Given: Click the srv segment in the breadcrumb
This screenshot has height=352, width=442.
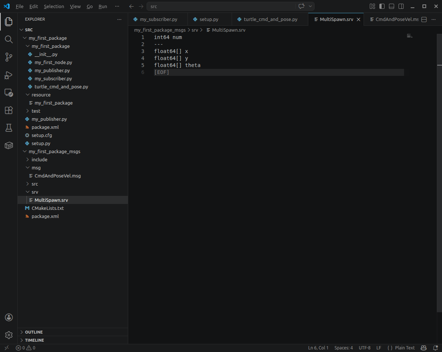Looking at the screenshot, I should click(x=194, y=30).
